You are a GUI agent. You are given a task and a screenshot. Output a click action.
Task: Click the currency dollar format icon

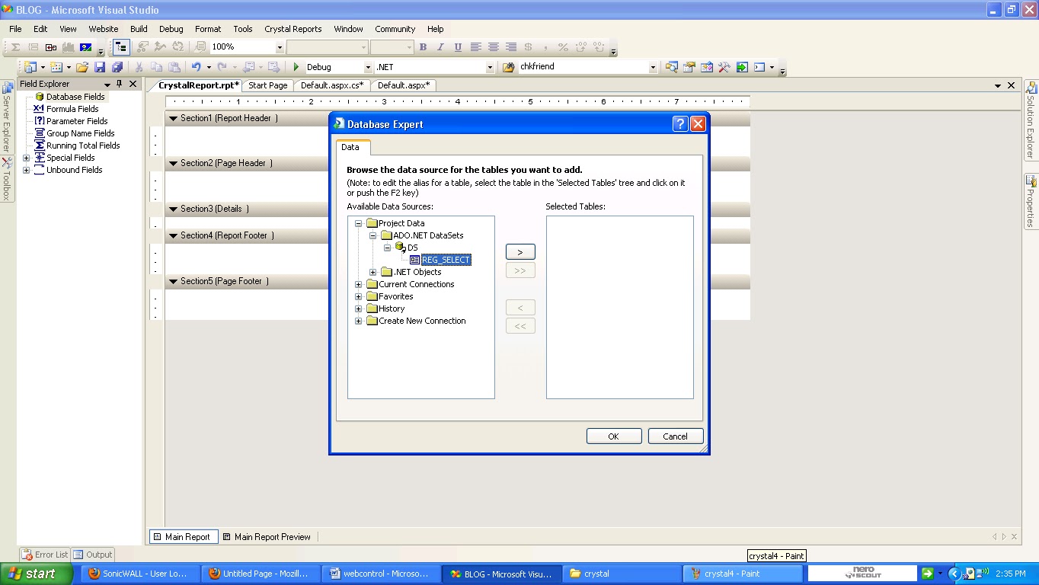point(528,47)
